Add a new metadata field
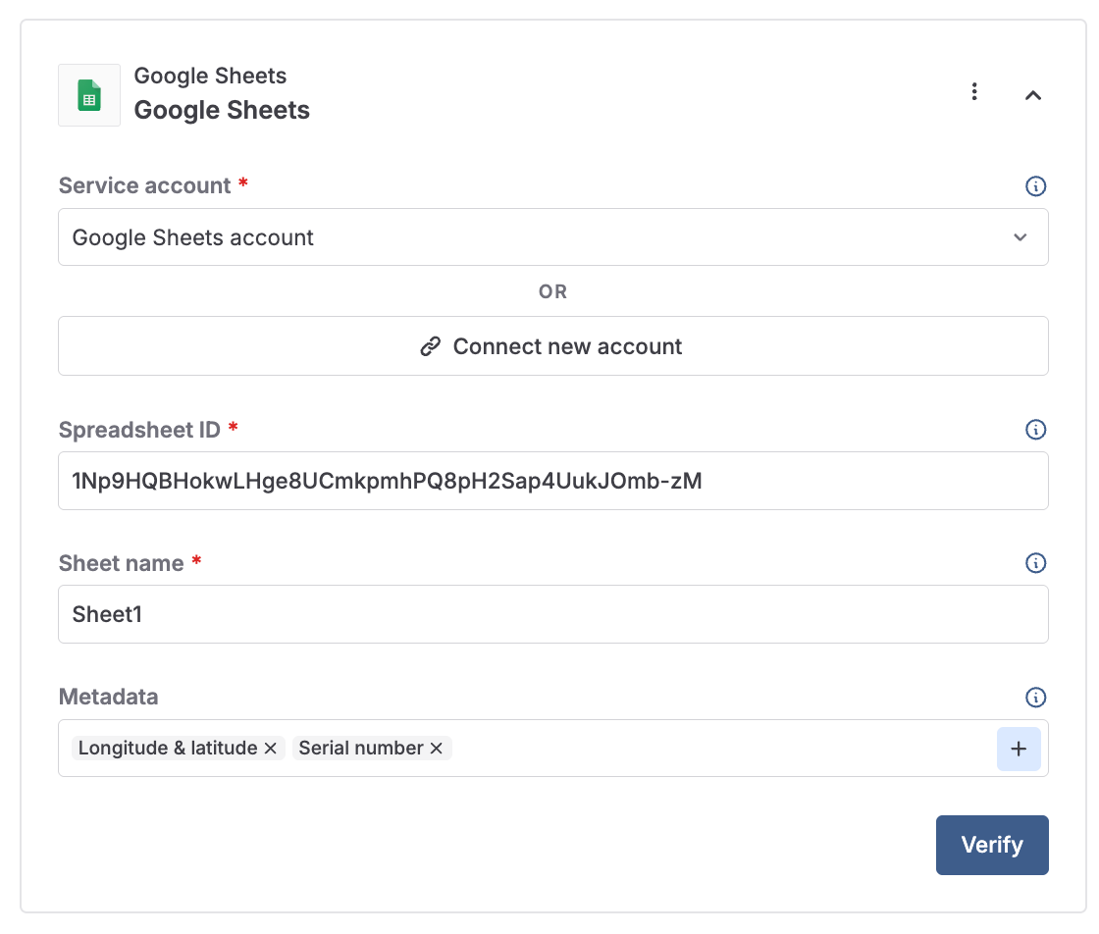The height and width of the screenshot is (934, 1099). click(1019, 749)
